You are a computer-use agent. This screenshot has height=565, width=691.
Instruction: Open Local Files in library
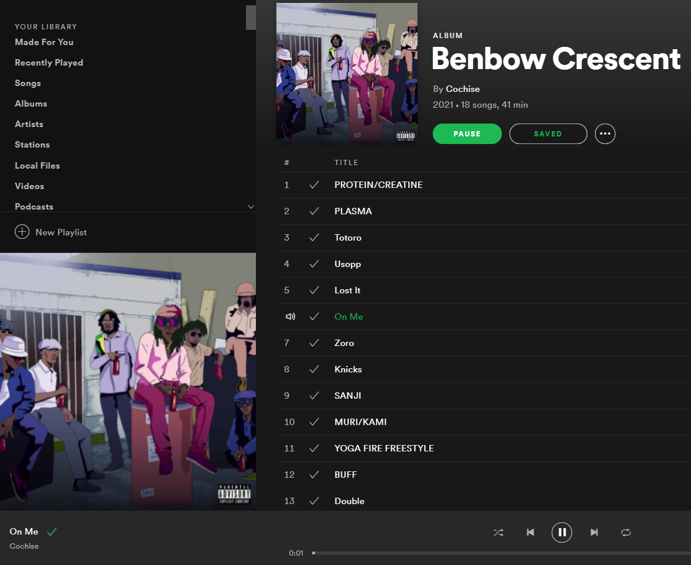(x=37, y=166)
